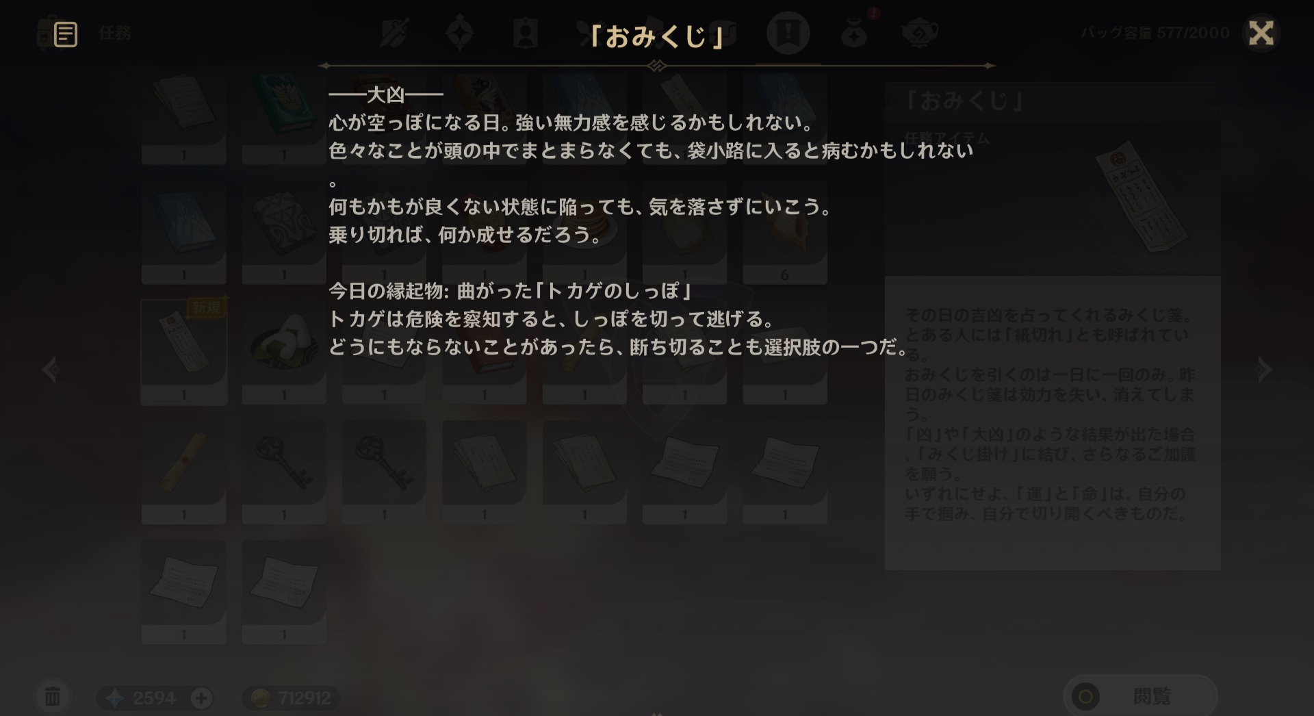Open the furnishings teapot tab
The height and width of the screenshot is (716, 1314).
click(919, 33)
